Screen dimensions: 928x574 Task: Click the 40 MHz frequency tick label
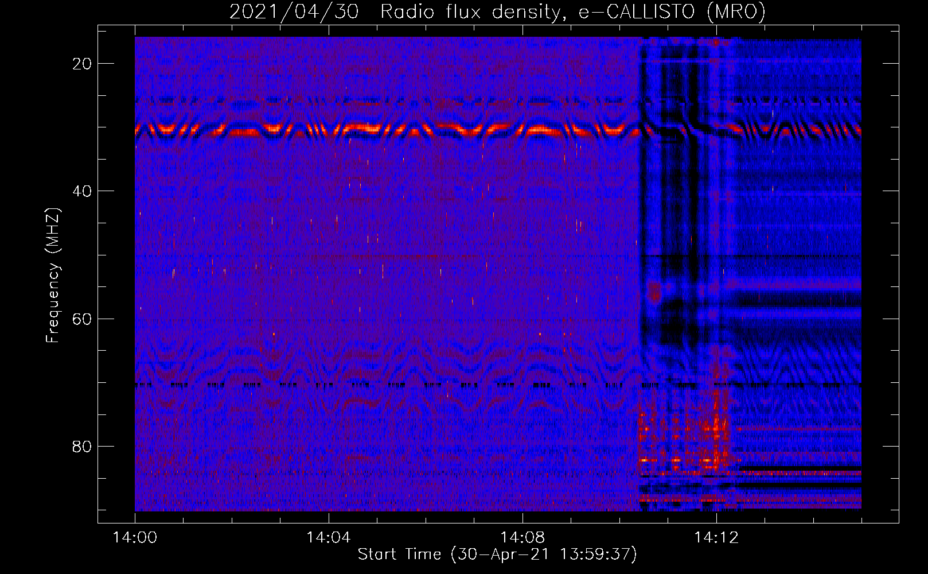pos(82,191)
